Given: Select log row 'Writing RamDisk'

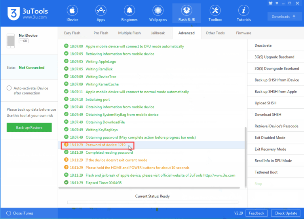Looking at the screenshot, I should point(152,69).
